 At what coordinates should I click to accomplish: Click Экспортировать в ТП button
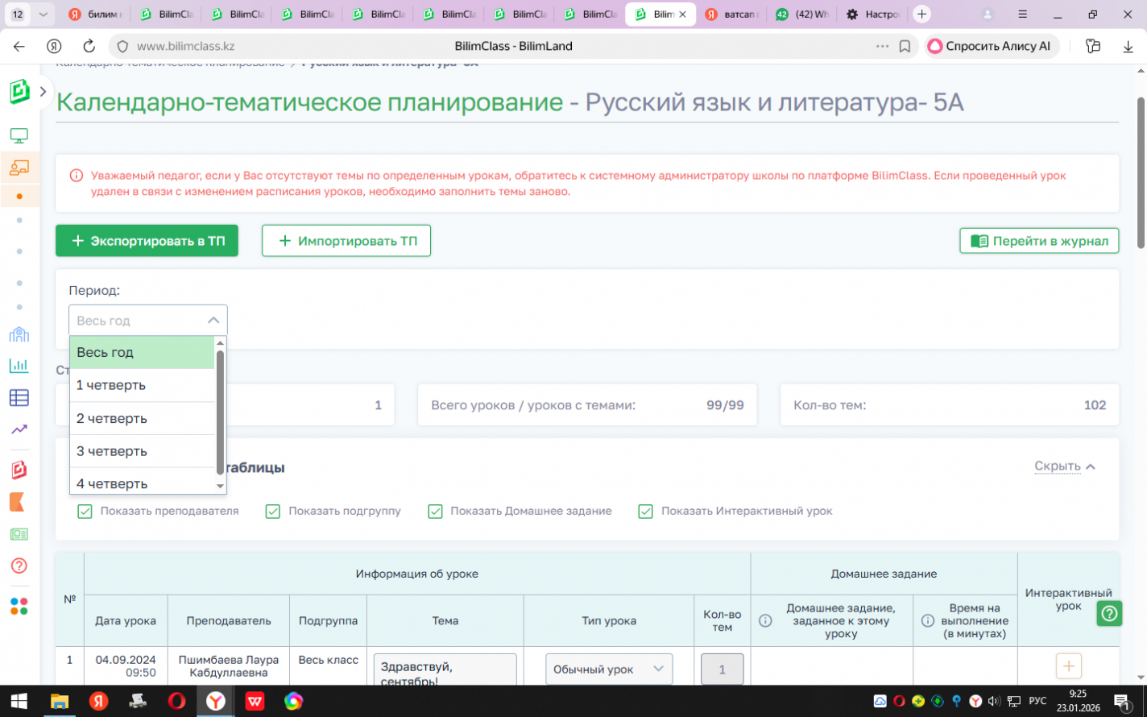click(x=147, y=241)
